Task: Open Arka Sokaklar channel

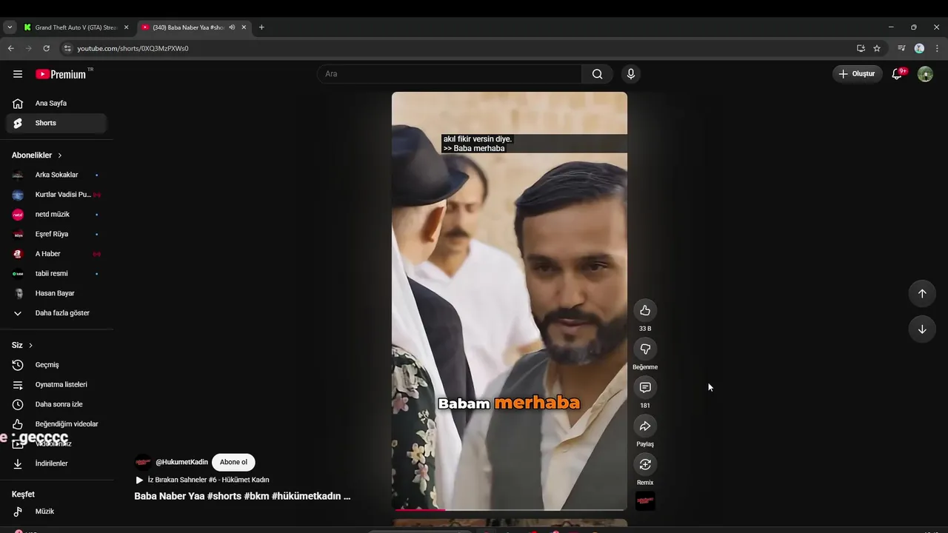Action: (x=56, y=175)
